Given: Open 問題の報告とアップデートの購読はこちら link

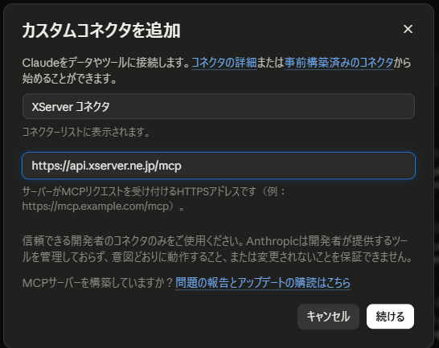Looking at the screenshot, I should coord(263,283).
